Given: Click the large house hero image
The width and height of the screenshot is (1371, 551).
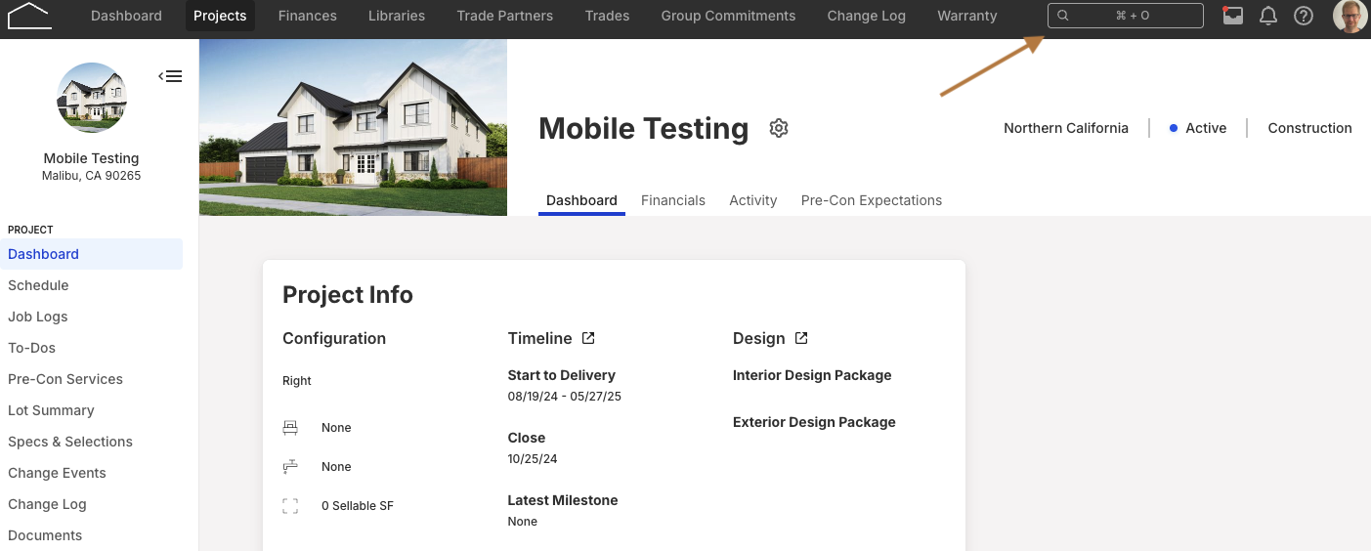Looking at the screenshot, I should (353, 127).
